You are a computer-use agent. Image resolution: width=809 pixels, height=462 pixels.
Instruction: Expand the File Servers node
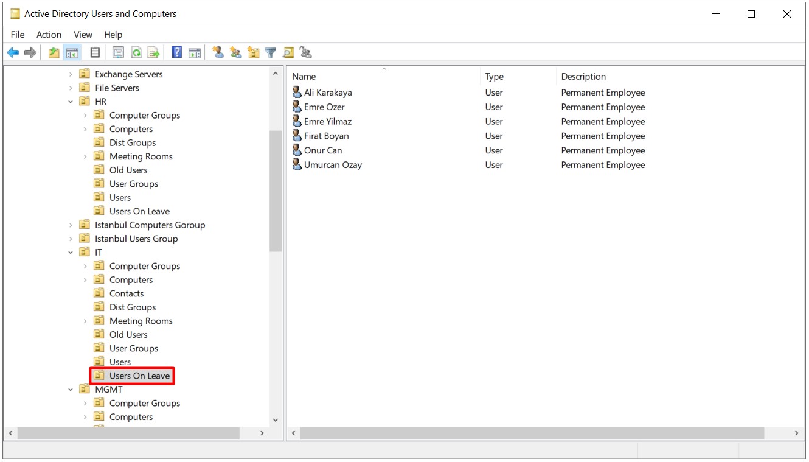(71, 88)
